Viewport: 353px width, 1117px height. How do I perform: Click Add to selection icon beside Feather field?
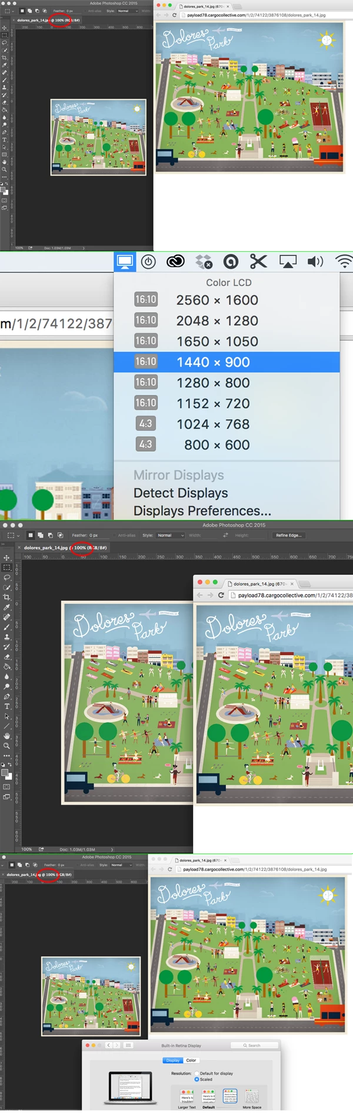41,535
